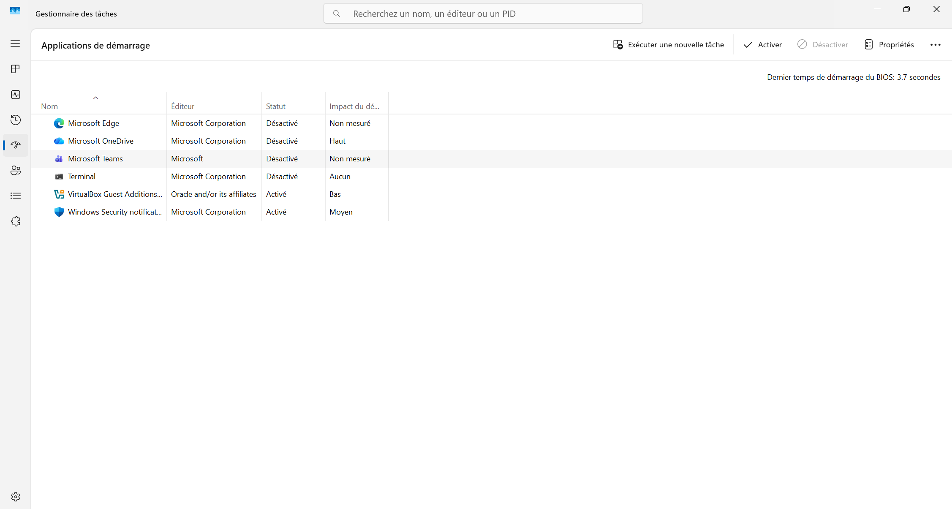Click the Microsoft Teams icon
The width and height of the screenshot is (952, 509).
coord(59,159)
